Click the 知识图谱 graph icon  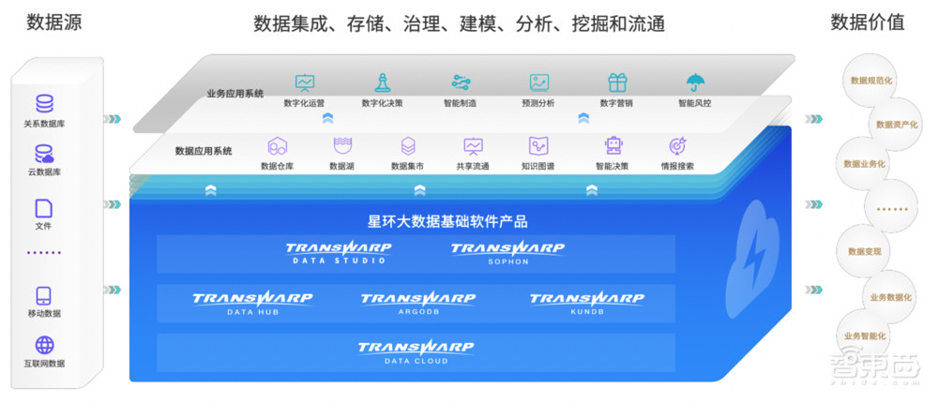[537, 146]
